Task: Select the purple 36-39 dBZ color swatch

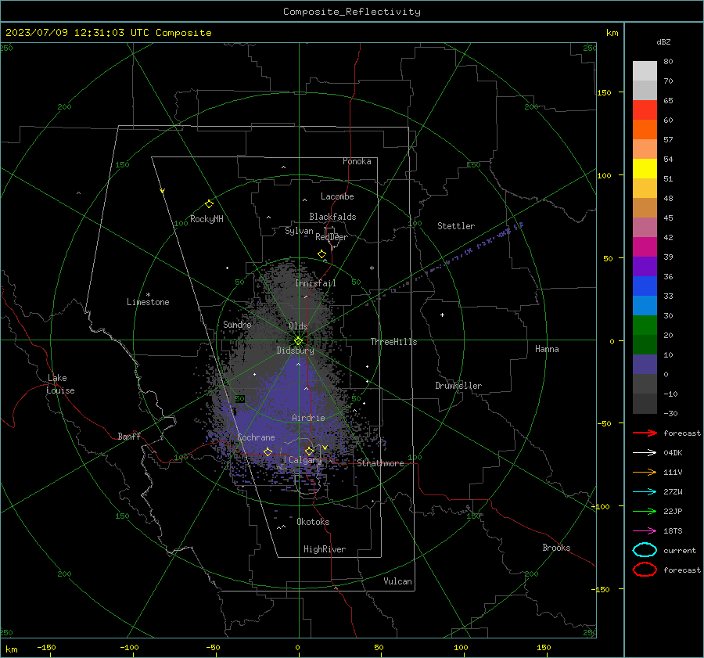Action: (x=645, y=267)
